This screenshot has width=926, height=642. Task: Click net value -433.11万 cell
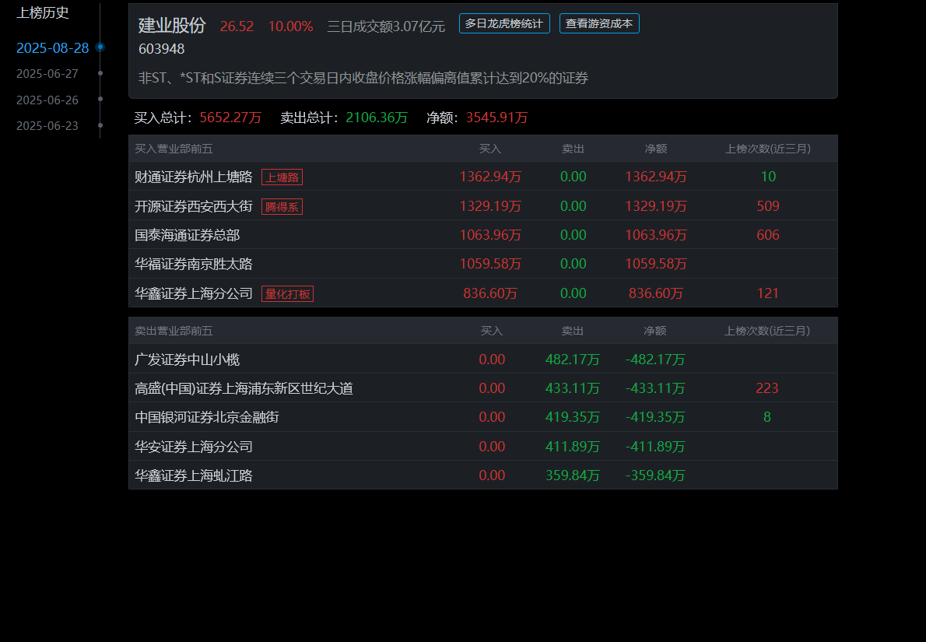pyautogui.click(x=655, y=388)
